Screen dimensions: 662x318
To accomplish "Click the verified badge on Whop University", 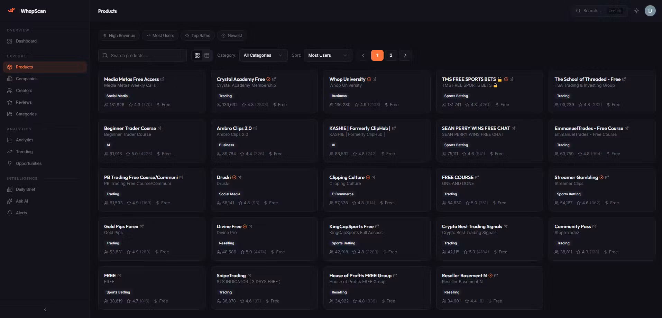I will coord(369,79).
